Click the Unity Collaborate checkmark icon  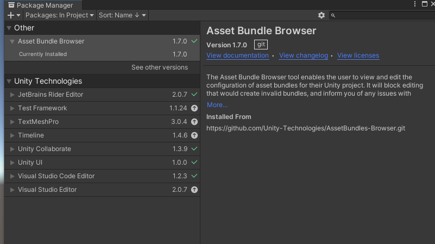pos(194,148)
